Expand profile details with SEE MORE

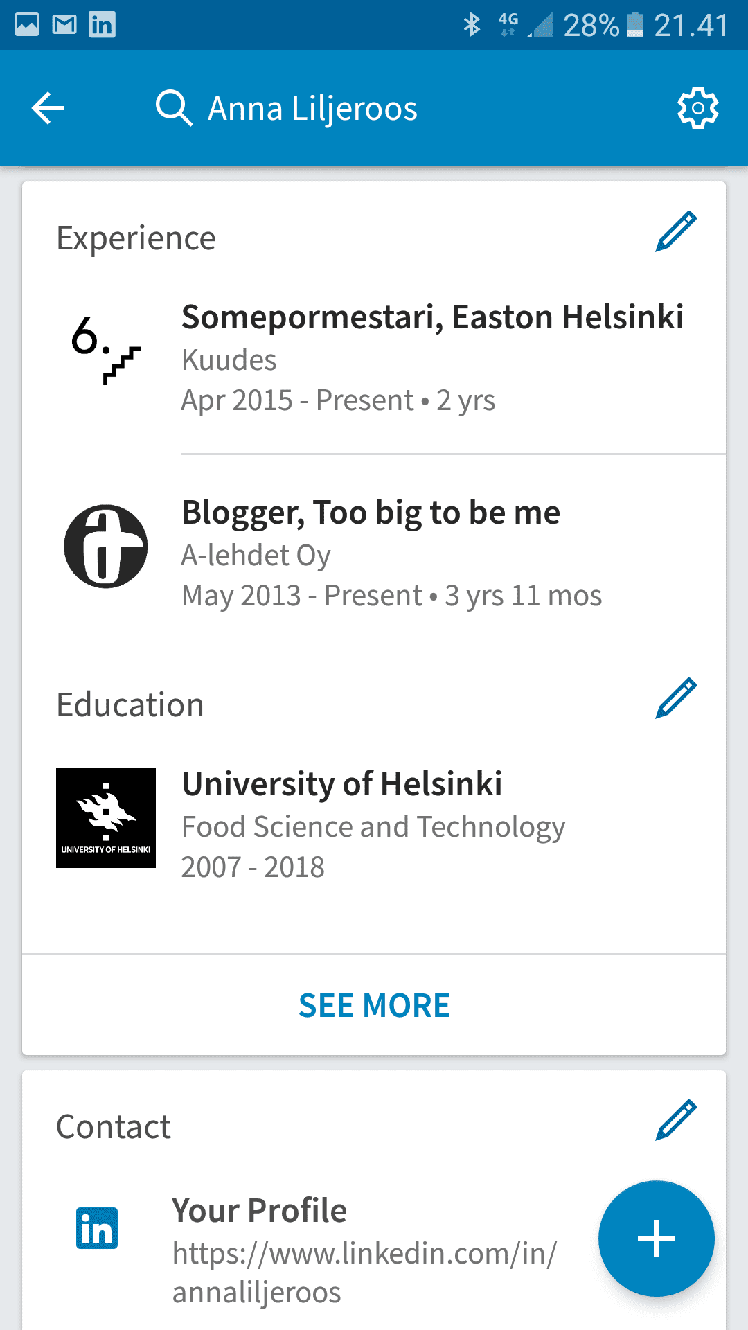374,1005
